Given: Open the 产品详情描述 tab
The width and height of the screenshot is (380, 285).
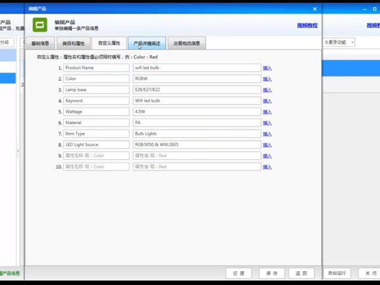Looking at the screenshot, I should point(147,43).
